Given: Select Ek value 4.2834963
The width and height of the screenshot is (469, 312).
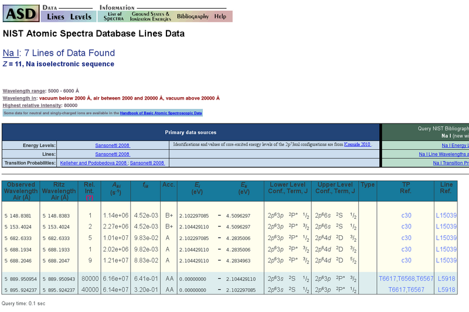Looking at the screenshot, I should coord(238,261).
